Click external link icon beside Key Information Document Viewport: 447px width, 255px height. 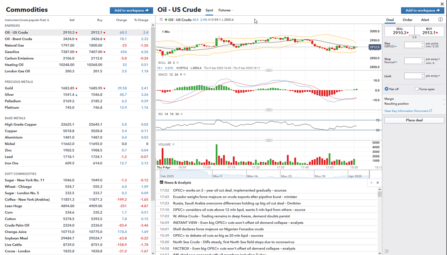pyautogui.click(x=431, y=111)
